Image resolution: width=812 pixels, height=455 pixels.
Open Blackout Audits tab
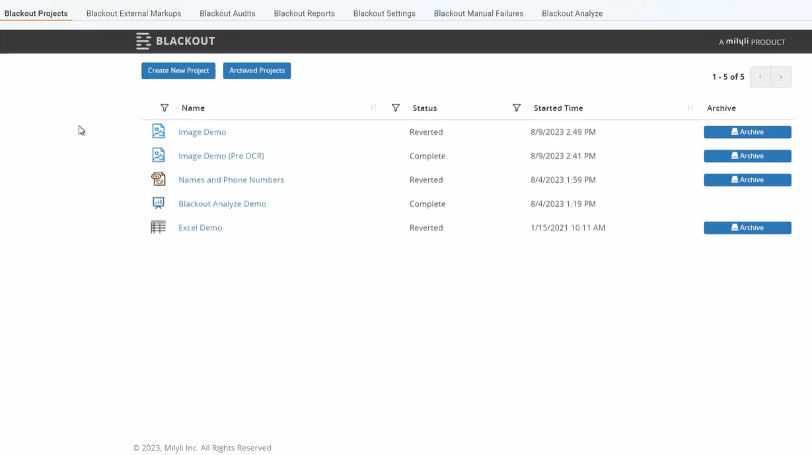(227, 13)
